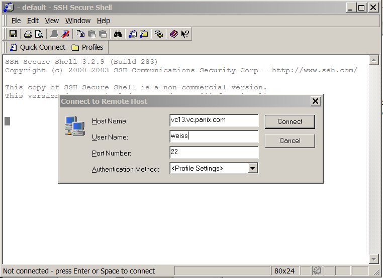The width and height of the screenshot is (383, 278).
Task: Click into the User Name field
Action: point(214,136)
